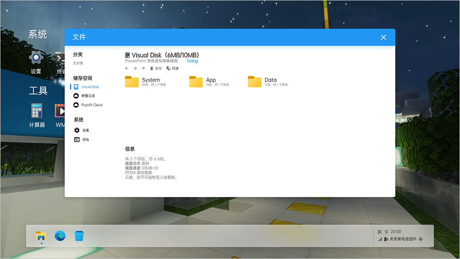Navigate up with the up arrow
The height and width of the screenshot is (259, 460).
[144, 69]
